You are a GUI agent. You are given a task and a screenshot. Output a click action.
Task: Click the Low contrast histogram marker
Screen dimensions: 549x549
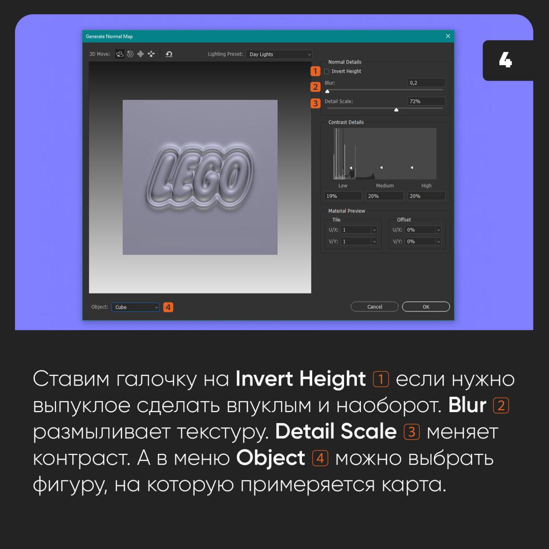click(351, 168)
